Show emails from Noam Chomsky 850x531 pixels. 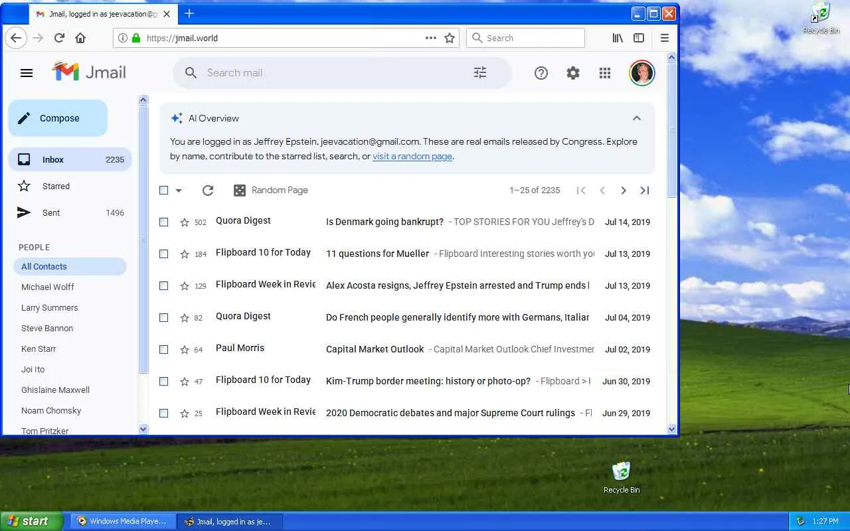point(51,411)
